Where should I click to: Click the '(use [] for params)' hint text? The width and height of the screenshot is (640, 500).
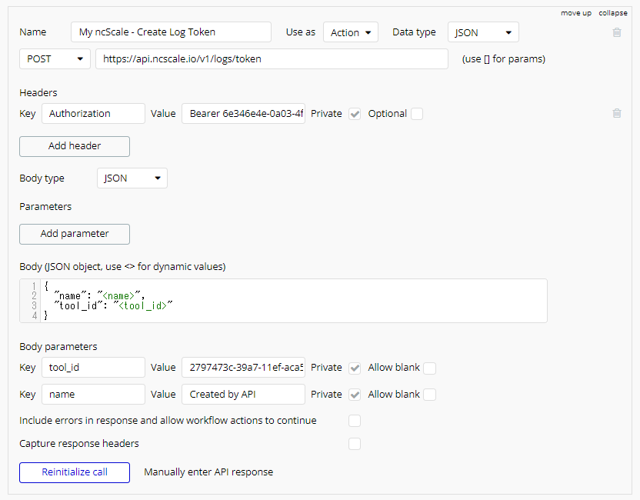pos(504,59)
